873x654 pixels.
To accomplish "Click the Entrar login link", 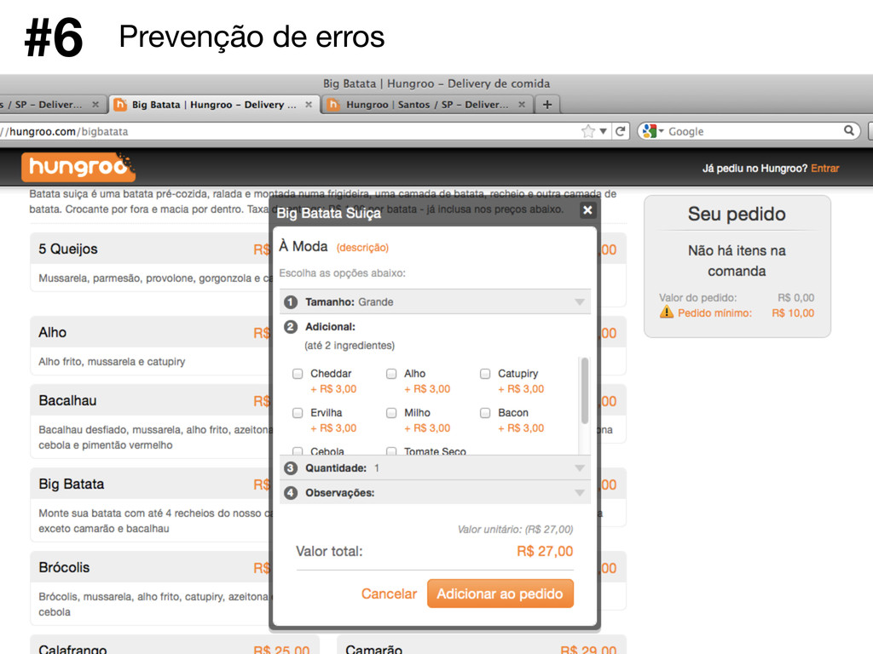I will click(824, 169).
